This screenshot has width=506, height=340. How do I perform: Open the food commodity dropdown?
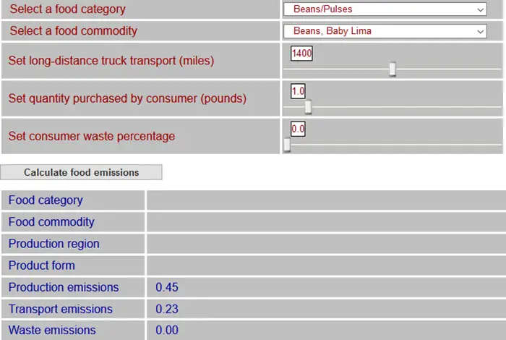(x=385, y=31)
